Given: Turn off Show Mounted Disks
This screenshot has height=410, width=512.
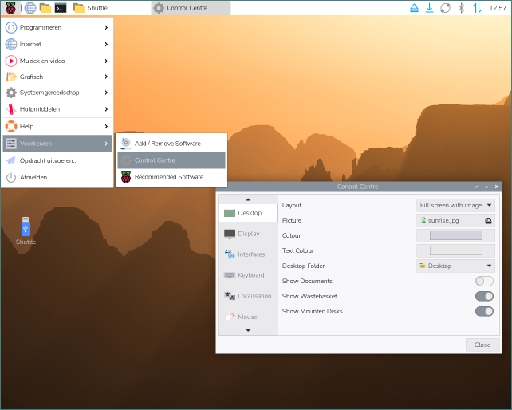Looking at the screenshot, I should [484, 311].
